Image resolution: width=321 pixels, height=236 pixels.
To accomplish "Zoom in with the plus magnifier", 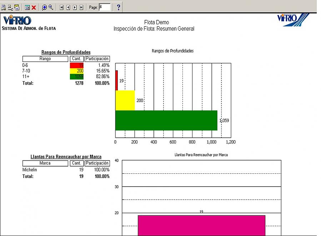I will tap(44, 7).
